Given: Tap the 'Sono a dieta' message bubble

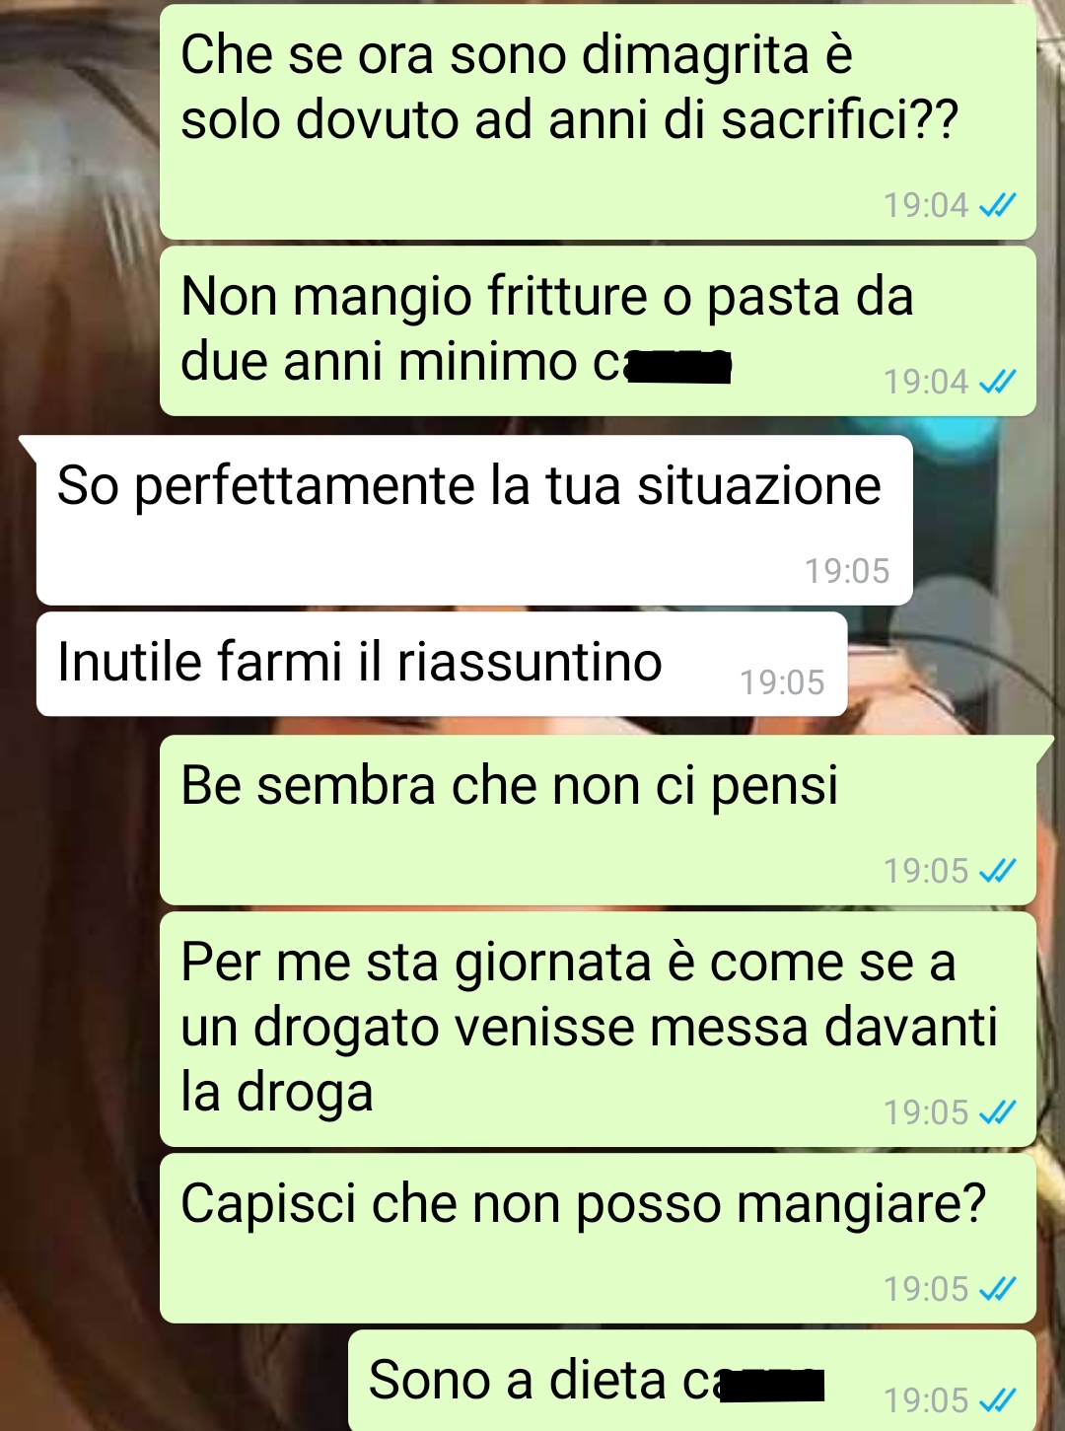Looking at the screenshot, I should 692,1381.
